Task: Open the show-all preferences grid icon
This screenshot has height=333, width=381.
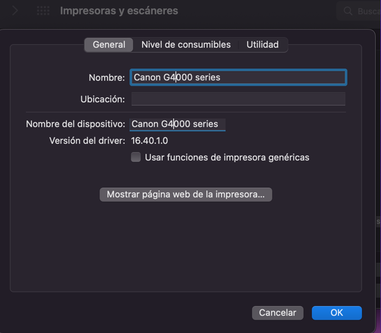Action: (x=43, y=11)
